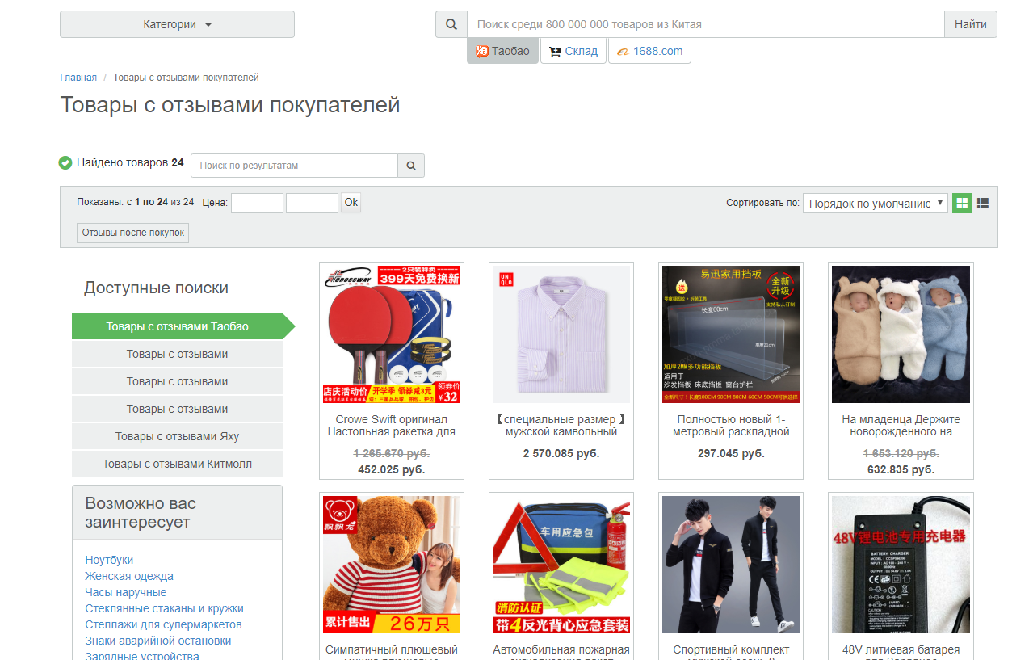Open the мужской камвольный shirt title link
1033x660 pixels.
coord(561,426)
